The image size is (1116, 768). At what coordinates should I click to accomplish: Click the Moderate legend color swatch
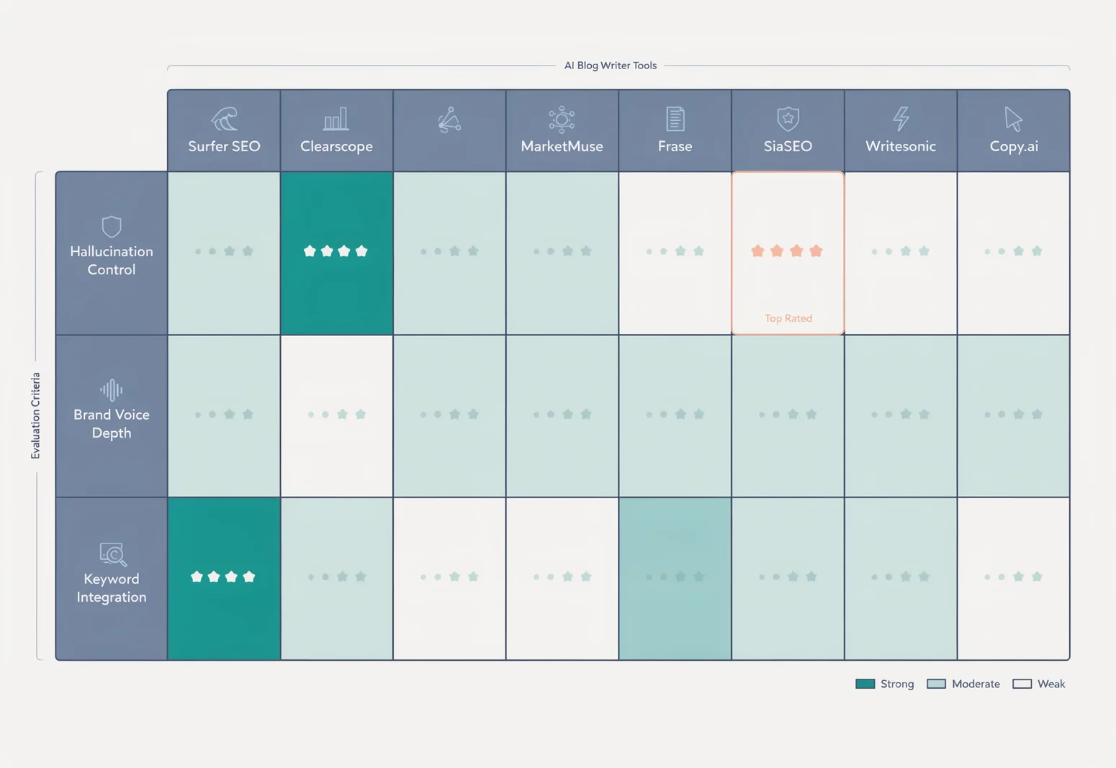(x=936, y=684)
